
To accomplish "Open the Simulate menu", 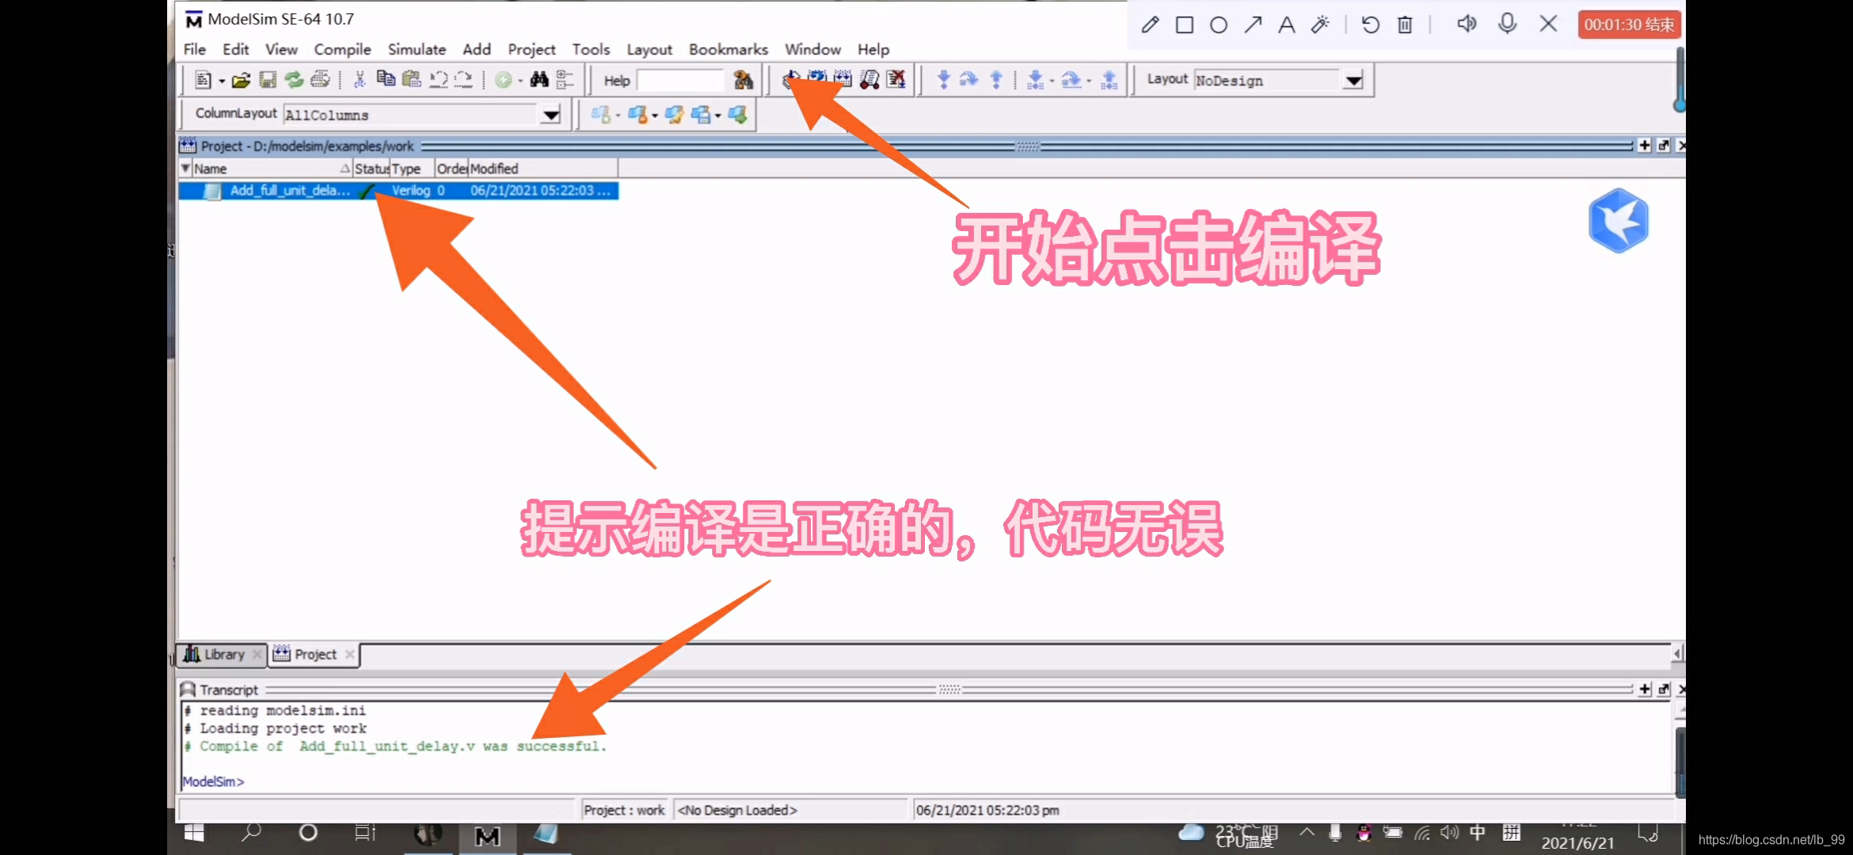I will [417, 49].
